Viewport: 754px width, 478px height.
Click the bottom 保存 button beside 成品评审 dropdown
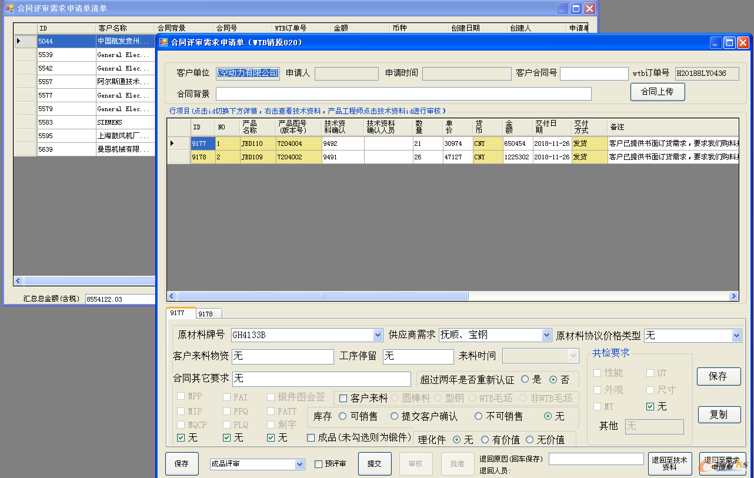coord(182,464)
